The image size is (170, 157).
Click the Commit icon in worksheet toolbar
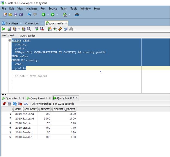point(36,29)
